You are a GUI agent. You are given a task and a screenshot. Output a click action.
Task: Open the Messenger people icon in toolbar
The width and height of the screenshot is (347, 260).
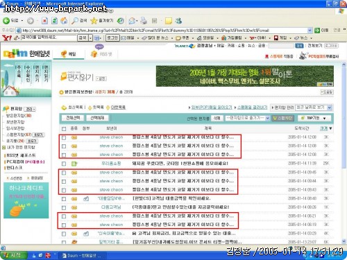178,21
